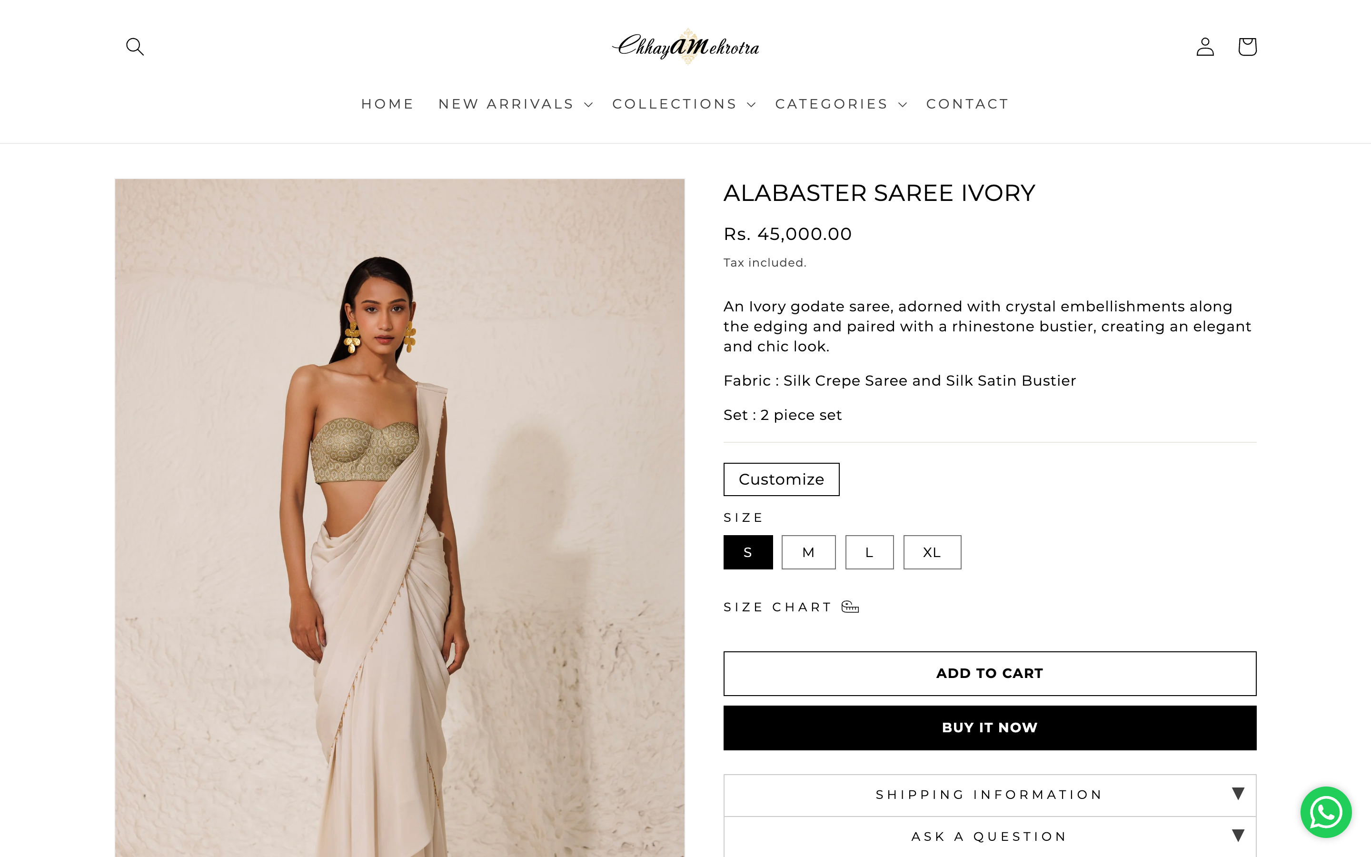Go to Home menu item
1371x857 pixels.
387,104
